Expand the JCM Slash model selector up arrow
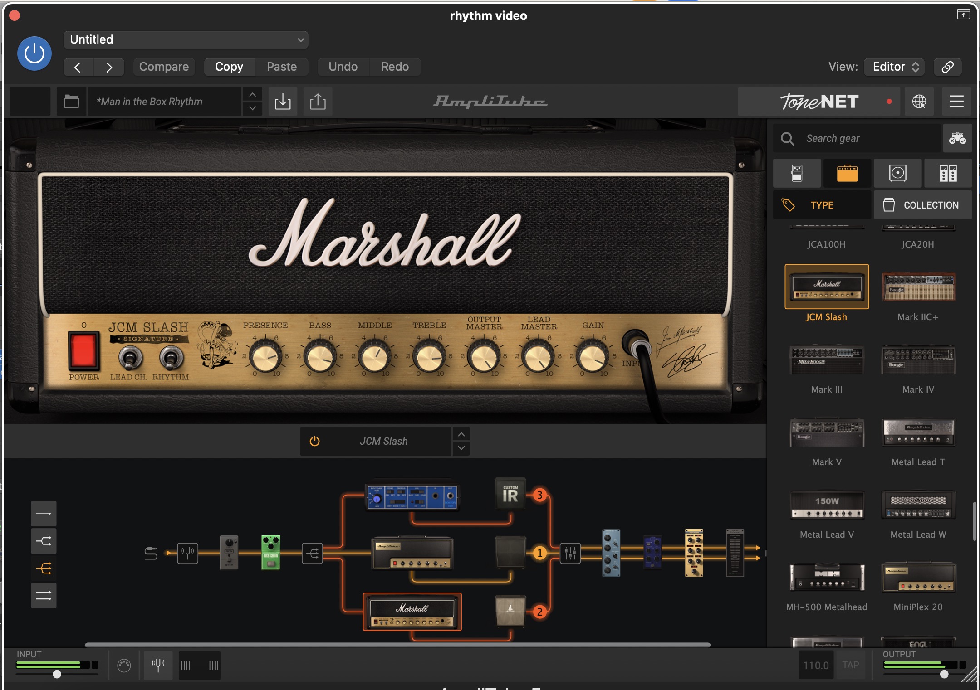Screen dimensions: 980x690 coord(461,434)
